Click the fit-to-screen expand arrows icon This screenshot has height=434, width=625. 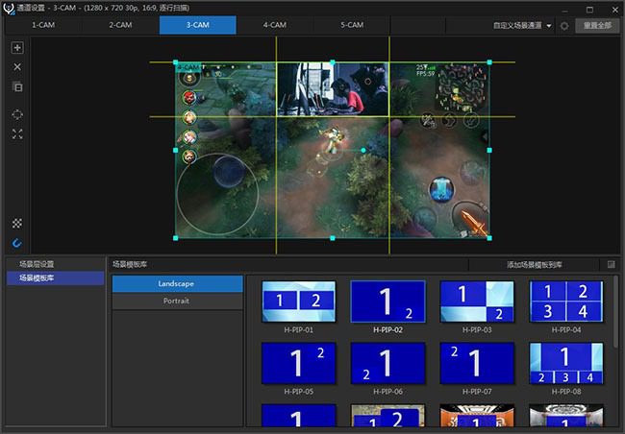pos(17,134)
